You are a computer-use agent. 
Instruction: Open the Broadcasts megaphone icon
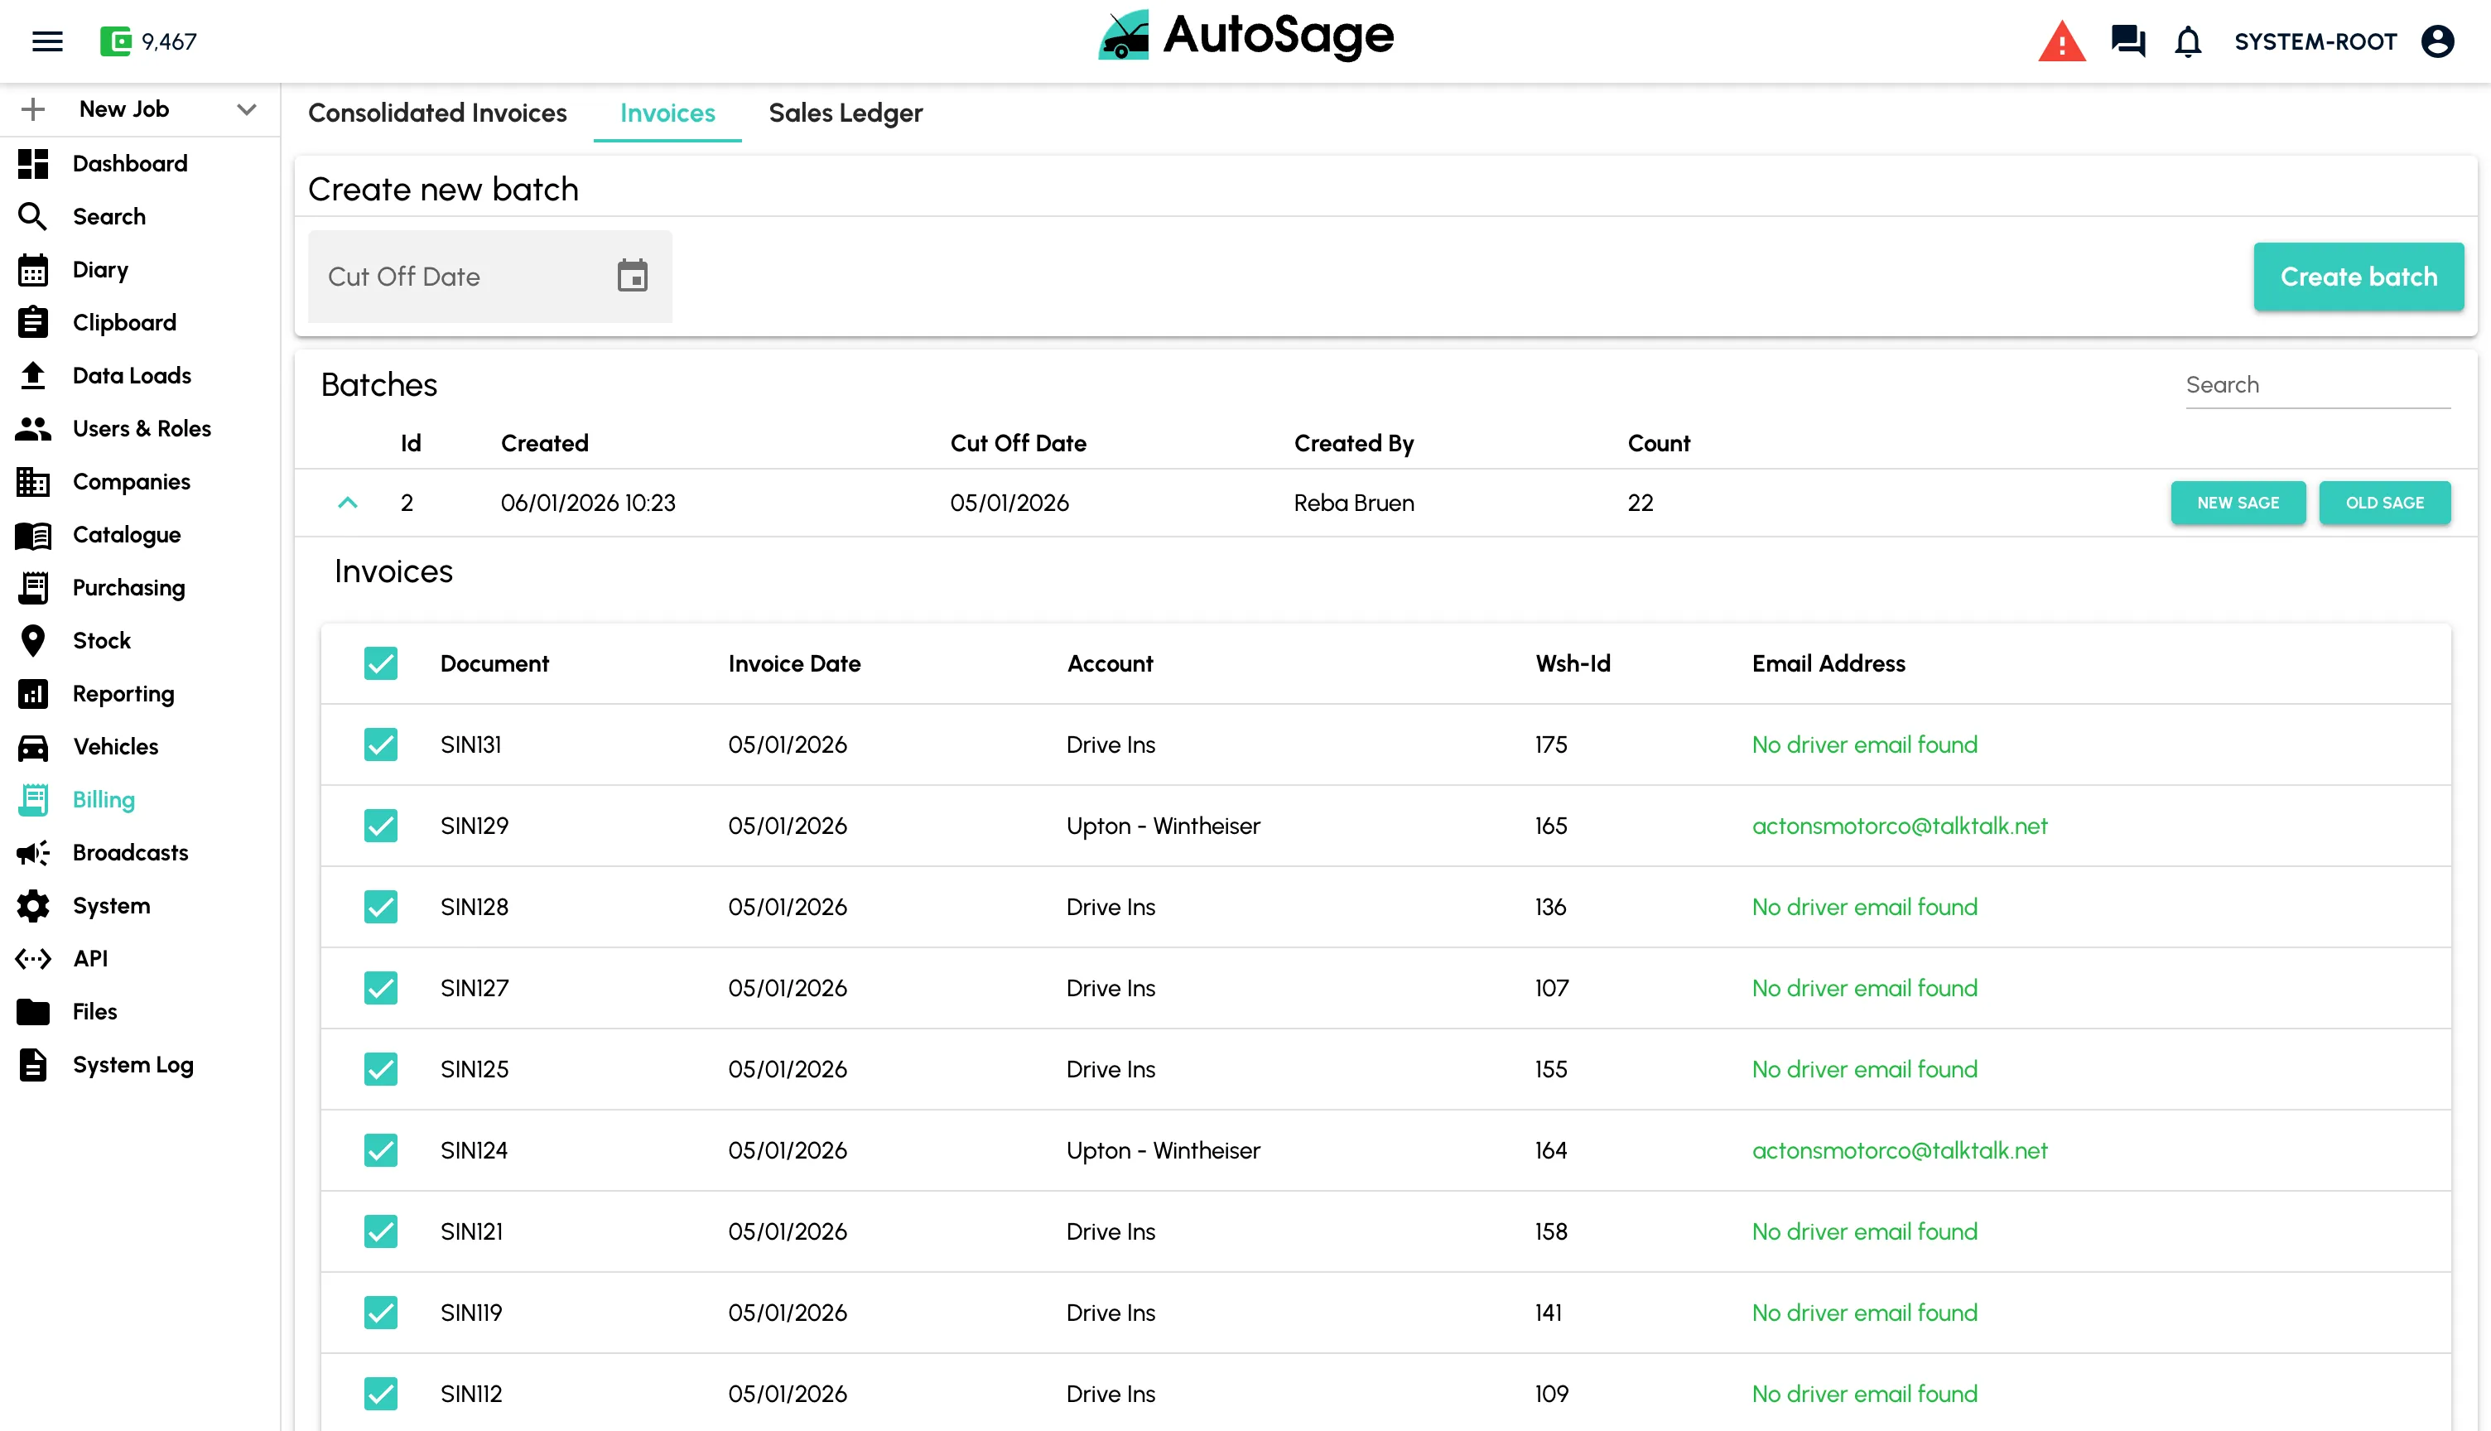33,853
